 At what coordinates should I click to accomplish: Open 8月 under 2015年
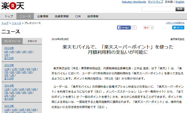tap(34, 69)
